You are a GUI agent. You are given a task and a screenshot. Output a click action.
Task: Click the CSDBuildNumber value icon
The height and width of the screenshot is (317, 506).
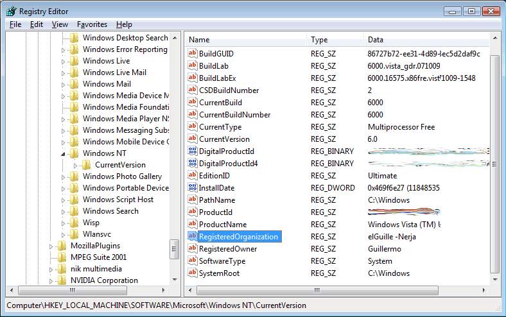tap(193, 90)
